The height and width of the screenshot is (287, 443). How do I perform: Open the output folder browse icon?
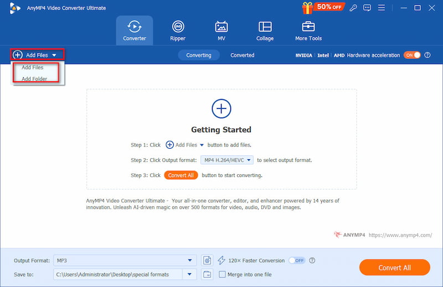[x=207, y=274]
